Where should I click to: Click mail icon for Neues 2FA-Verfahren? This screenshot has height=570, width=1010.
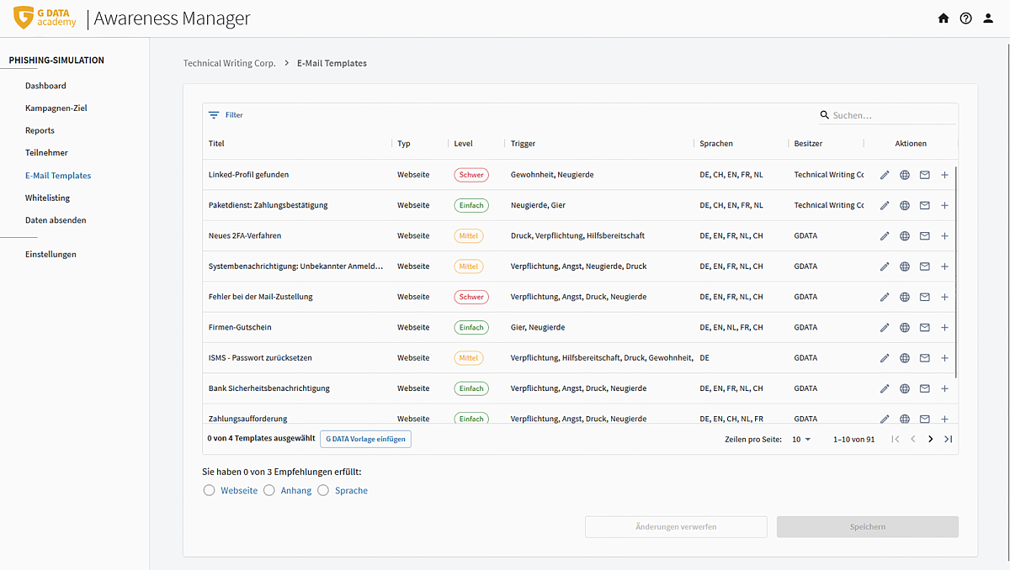(925, 236)
